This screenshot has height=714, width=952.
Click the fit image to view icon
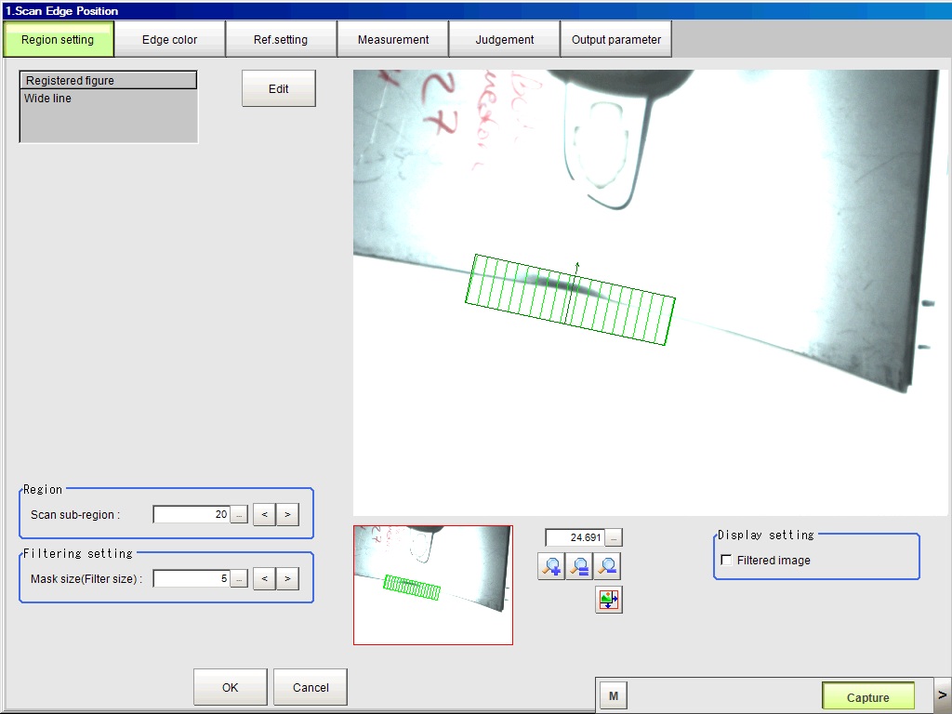click(609, 600)
